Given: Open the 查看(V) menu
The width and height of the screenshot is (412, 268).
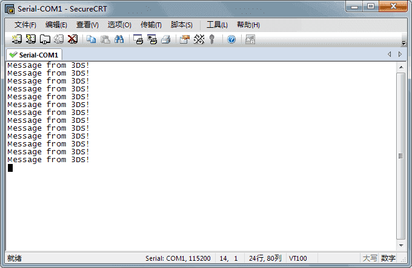Looking at the screenshot, I should point(87,25).
